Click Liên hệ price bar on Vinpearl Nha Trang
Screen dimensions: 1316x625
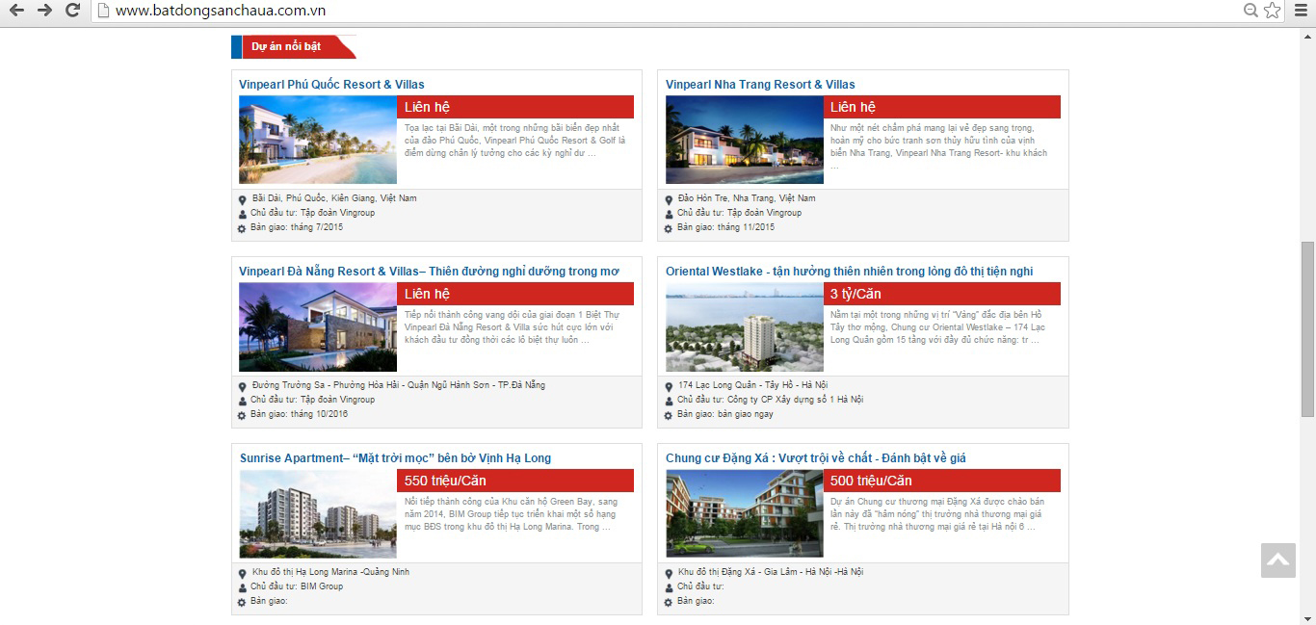click(942, 107)
